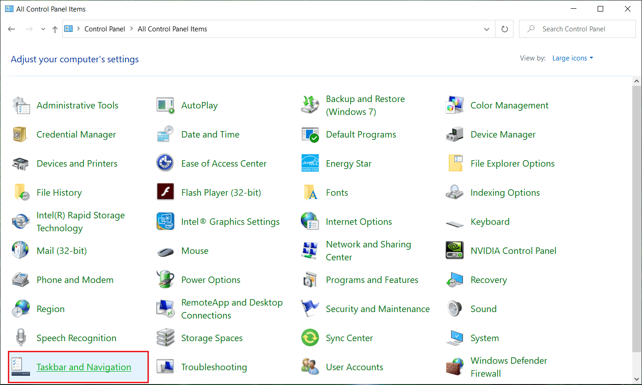Click the All Control Panel Items breadcrumb
Image resolution: width=642 pixels, height=385 pixels.
[172, 29]
